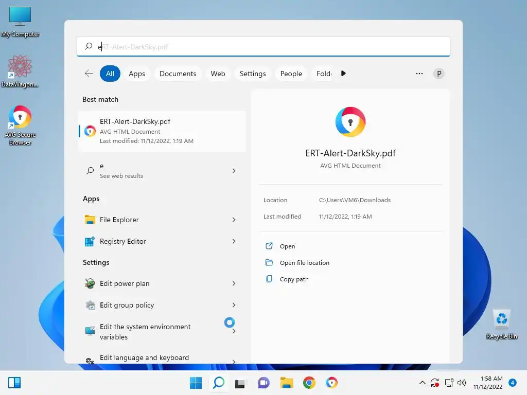Click the File Explorer app icon
This screenshot has width=527, height=395.
(x=90, y=220)
